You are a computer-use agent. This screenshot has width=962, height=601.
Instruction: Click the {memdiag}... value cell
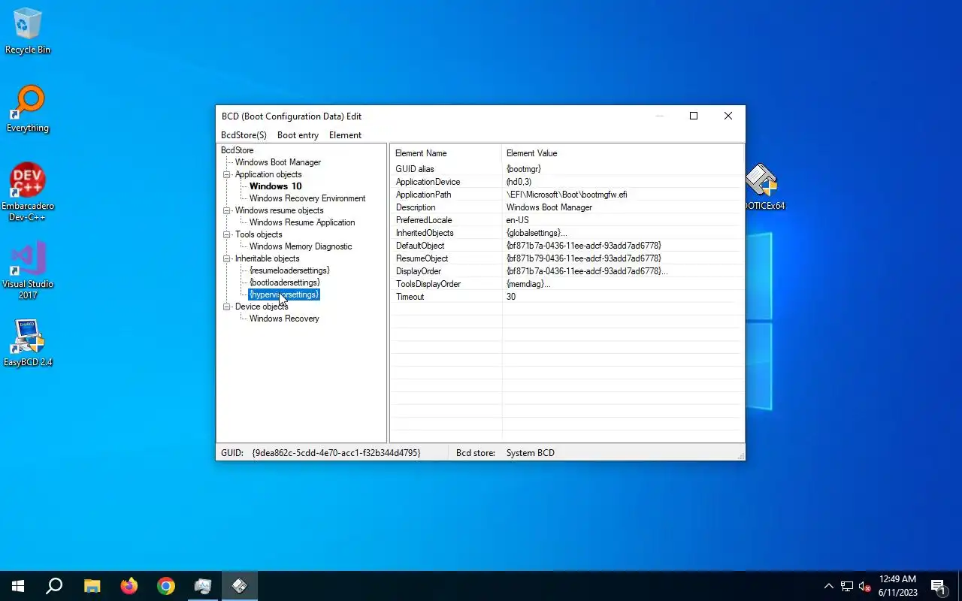[528, 284]
